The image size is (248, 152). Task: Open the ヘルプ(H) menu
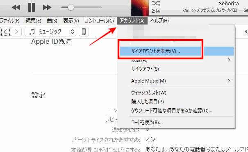(159, 21)
